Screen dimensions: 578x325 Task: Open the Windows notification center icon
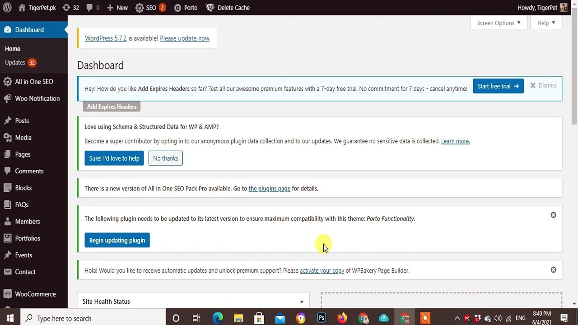coord(564,318)
